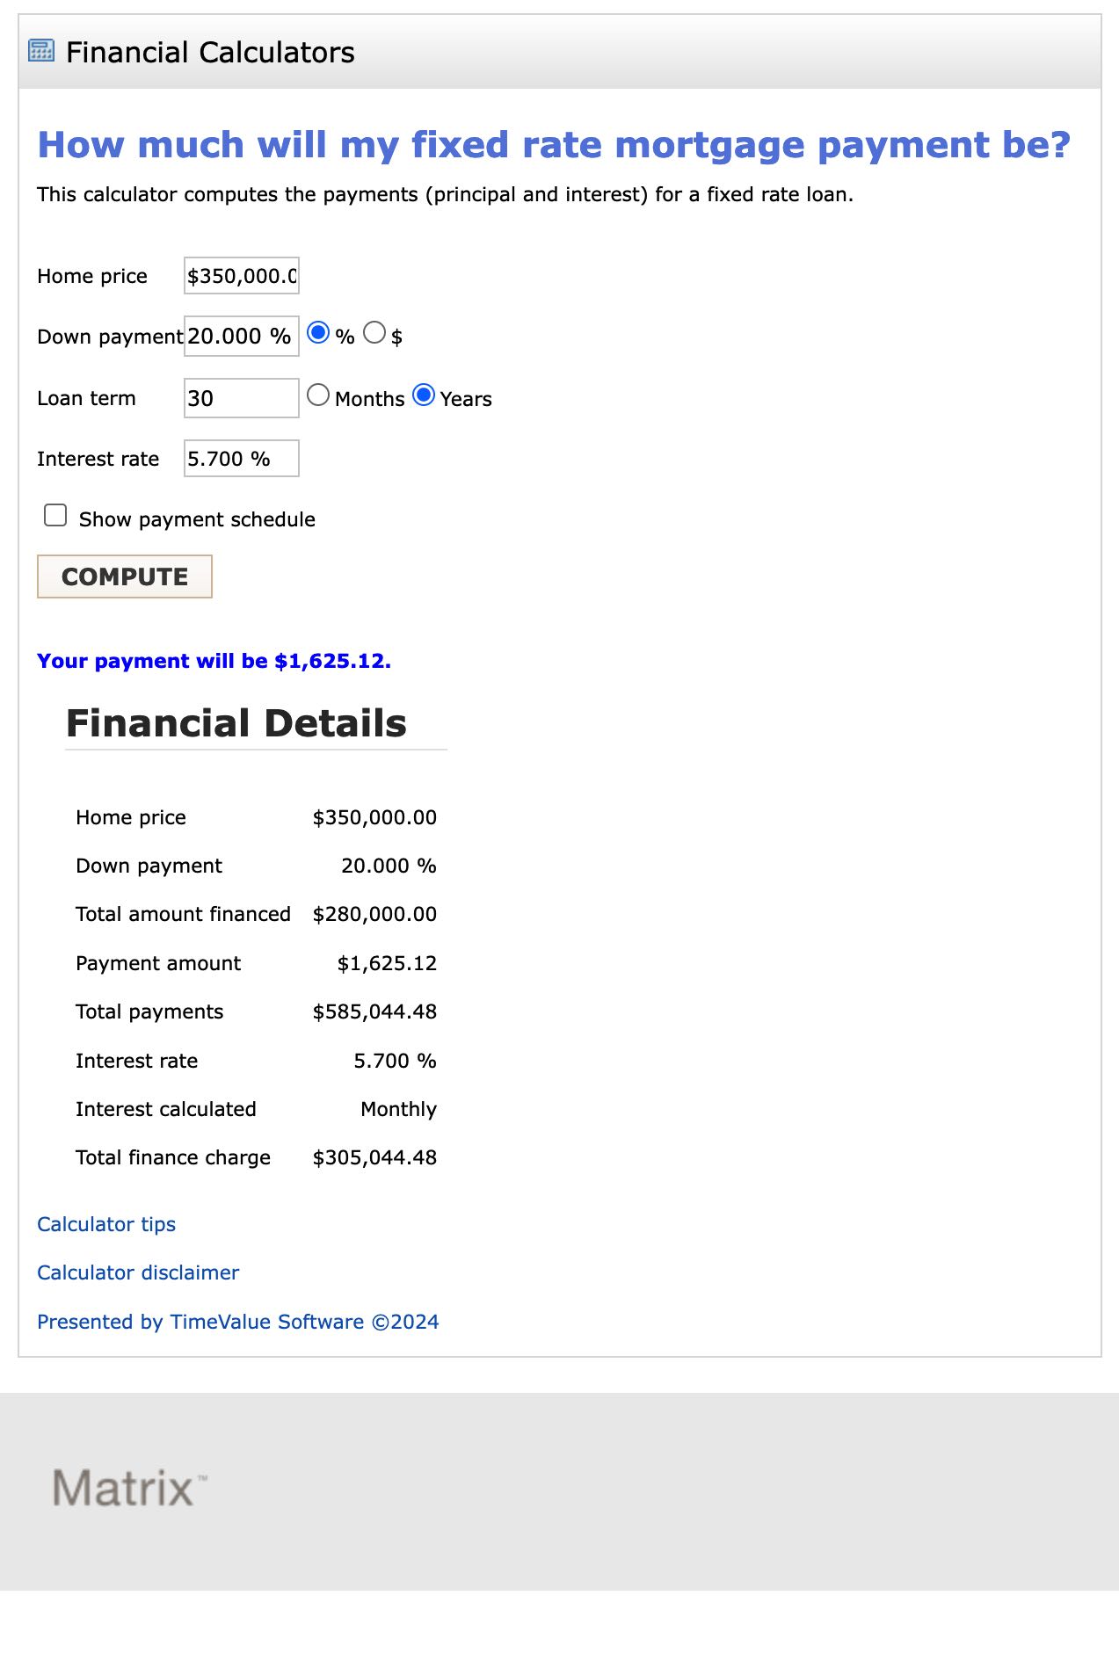Click the Financial Details heading
1119x1653 pixels.
[236, 723]
